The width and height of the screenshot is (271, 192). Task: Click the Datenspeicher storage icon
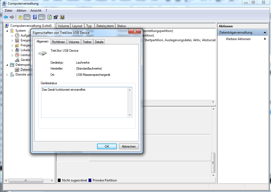(12, 65)
